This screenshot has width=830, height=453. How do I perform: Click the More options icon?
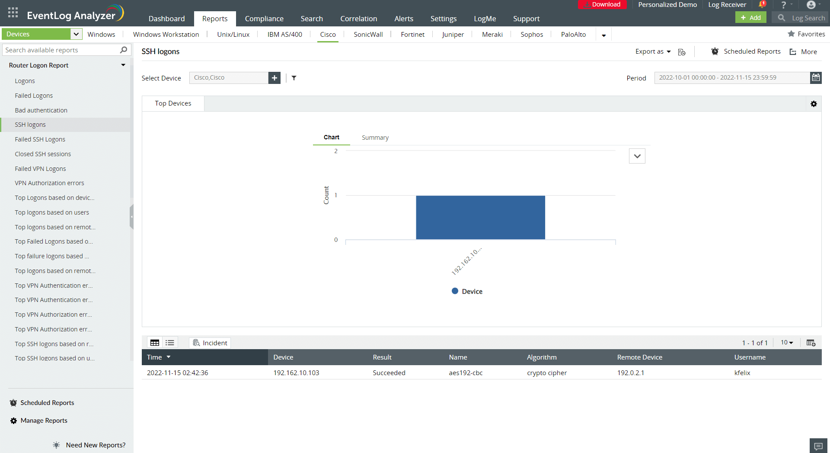pyautogui.click(x=793, y=52)
